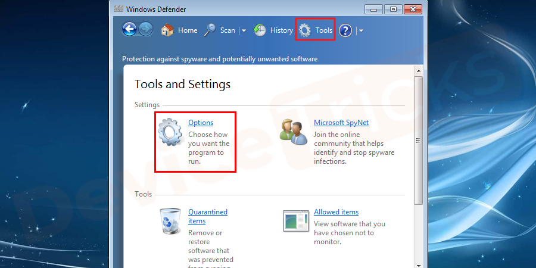Click the 'Protection against spyware' subtitle text
This screenshot has width=536, height=268.
[220, 59]
